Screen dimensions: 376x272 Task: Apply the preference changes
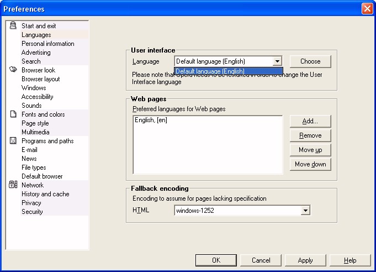(305, 260)
